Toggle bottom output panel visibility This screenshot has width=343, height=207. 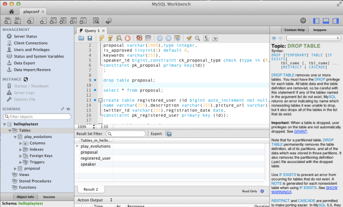[326, 21]
